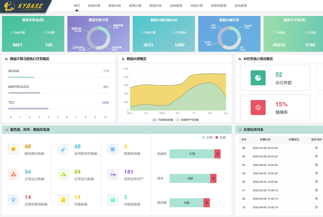Click the 服务器总数量 orange pie icon
The width and height of the screenshot is (323, 217).
(x=13, y=149)
